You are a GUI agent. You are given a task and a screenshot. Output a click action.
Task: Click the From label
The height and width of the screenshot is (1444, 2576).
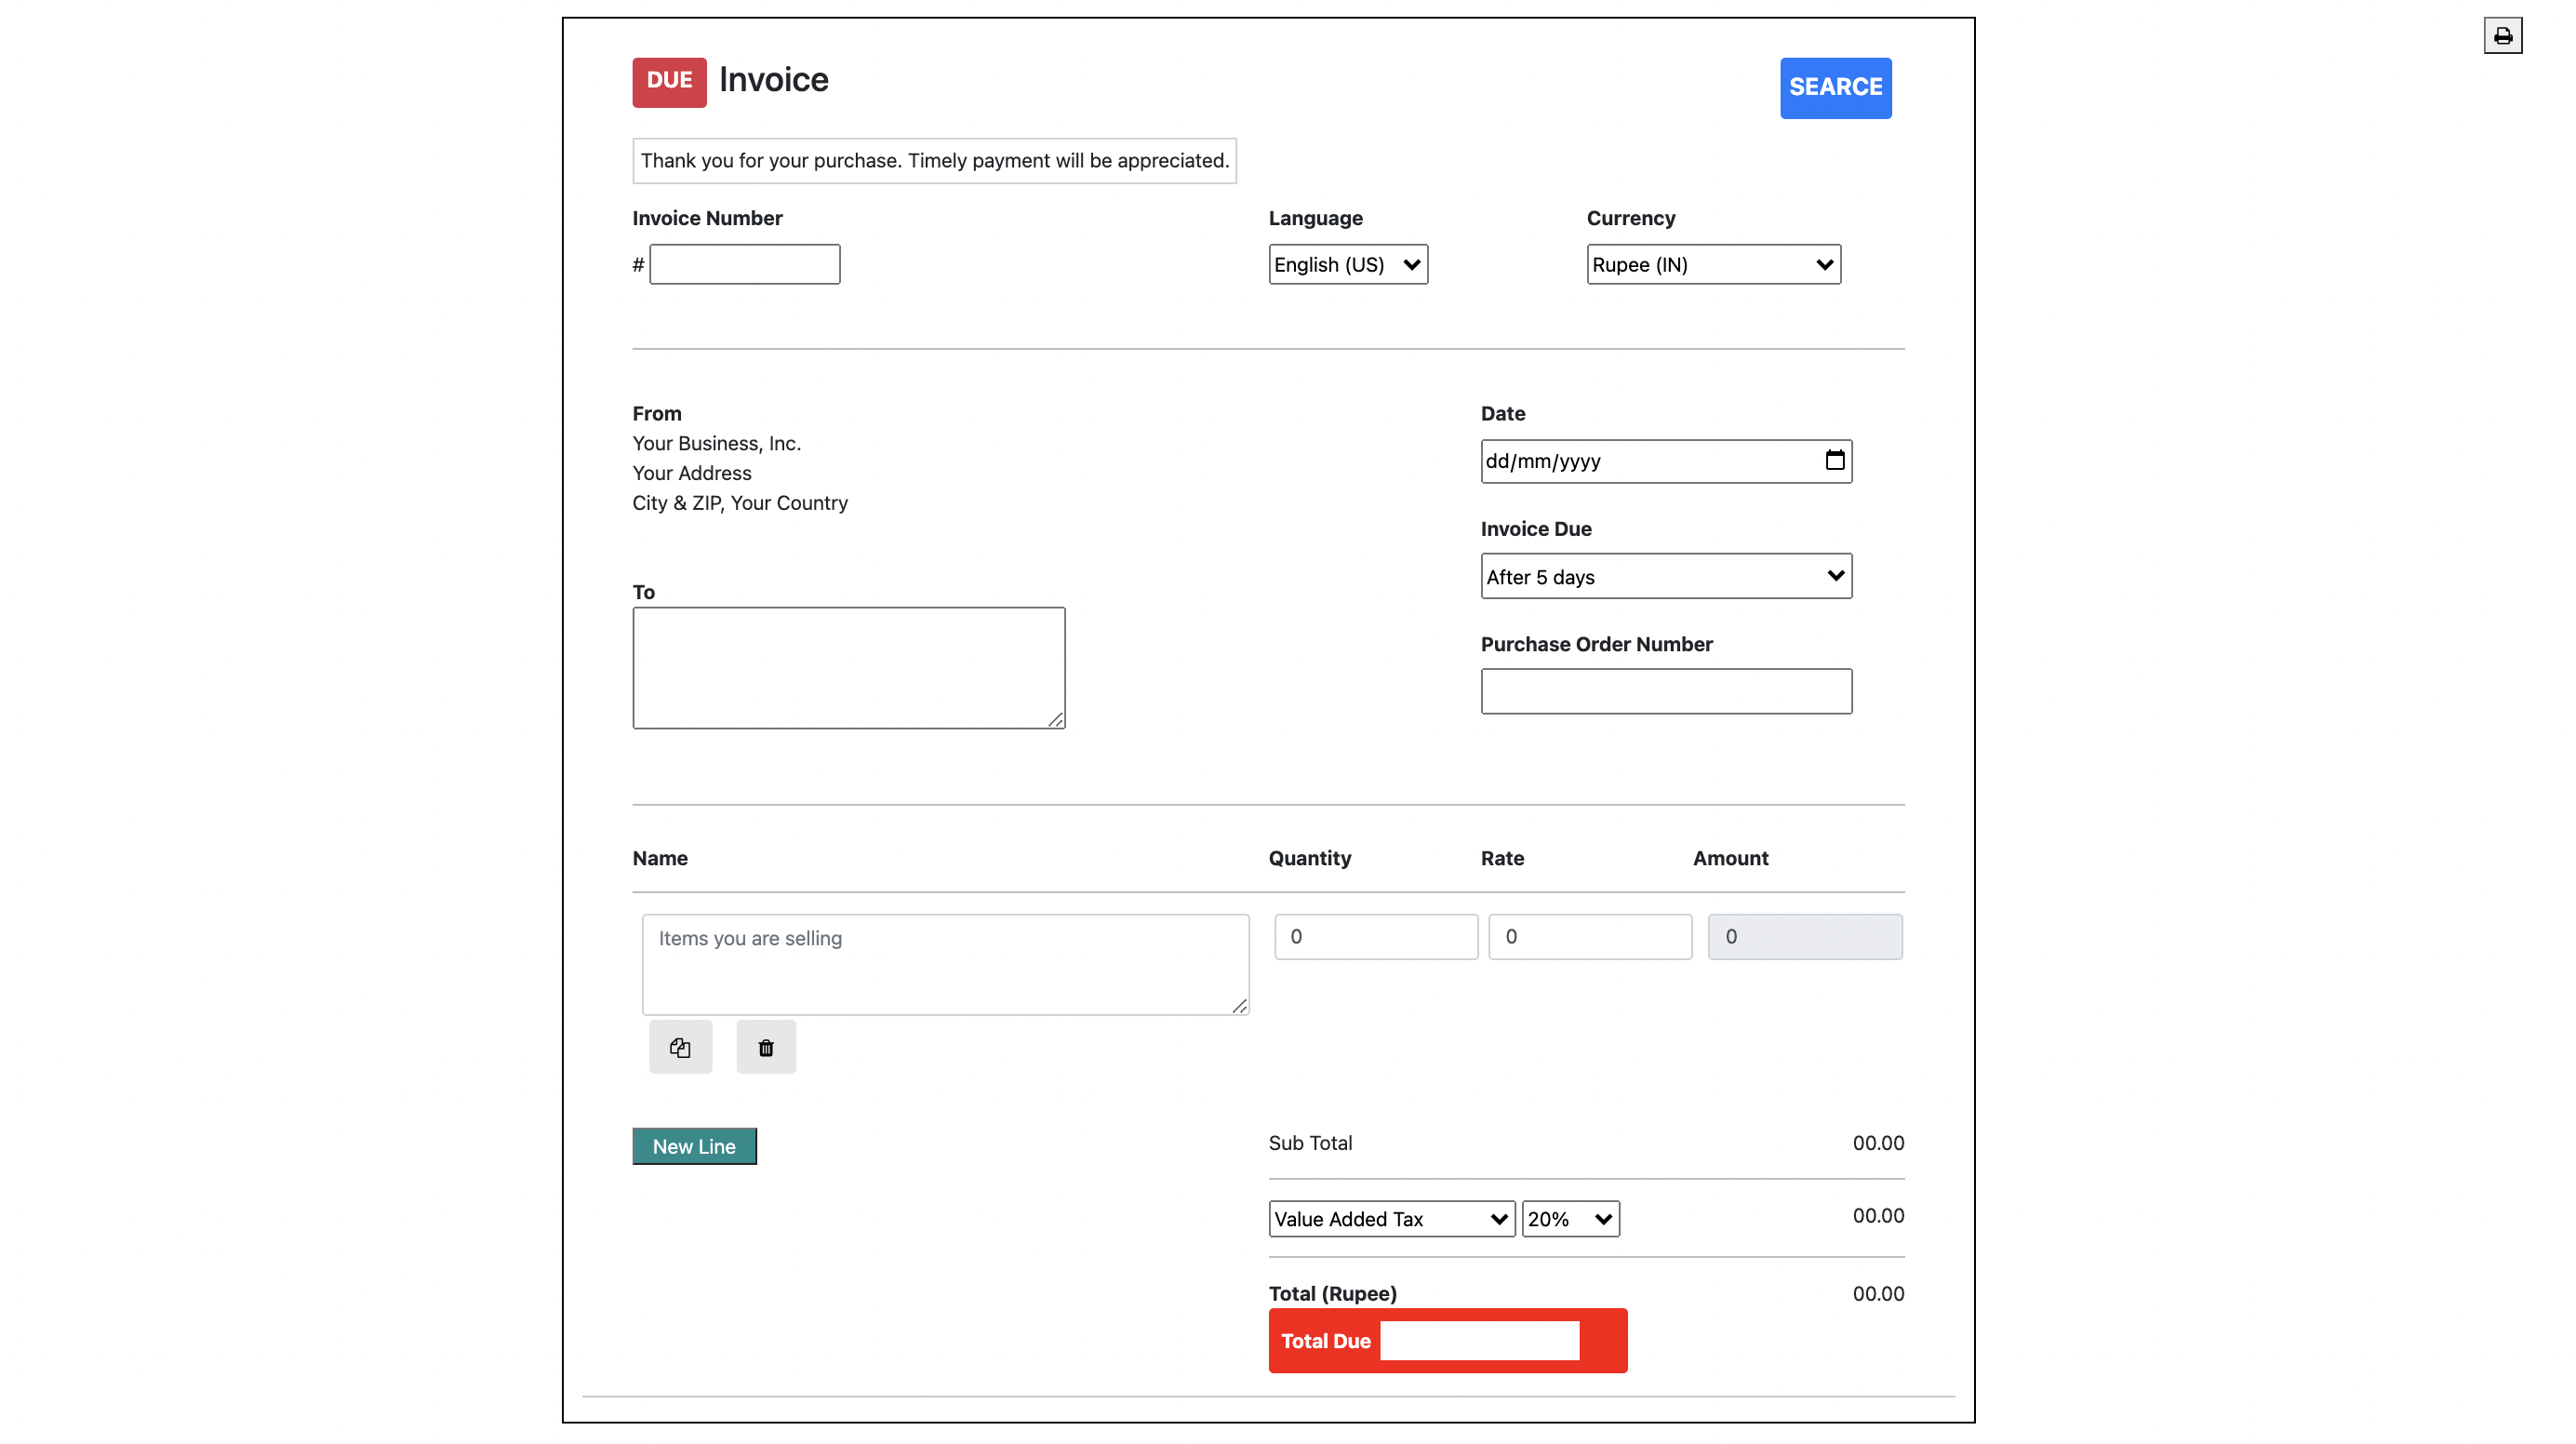[656, 414]
